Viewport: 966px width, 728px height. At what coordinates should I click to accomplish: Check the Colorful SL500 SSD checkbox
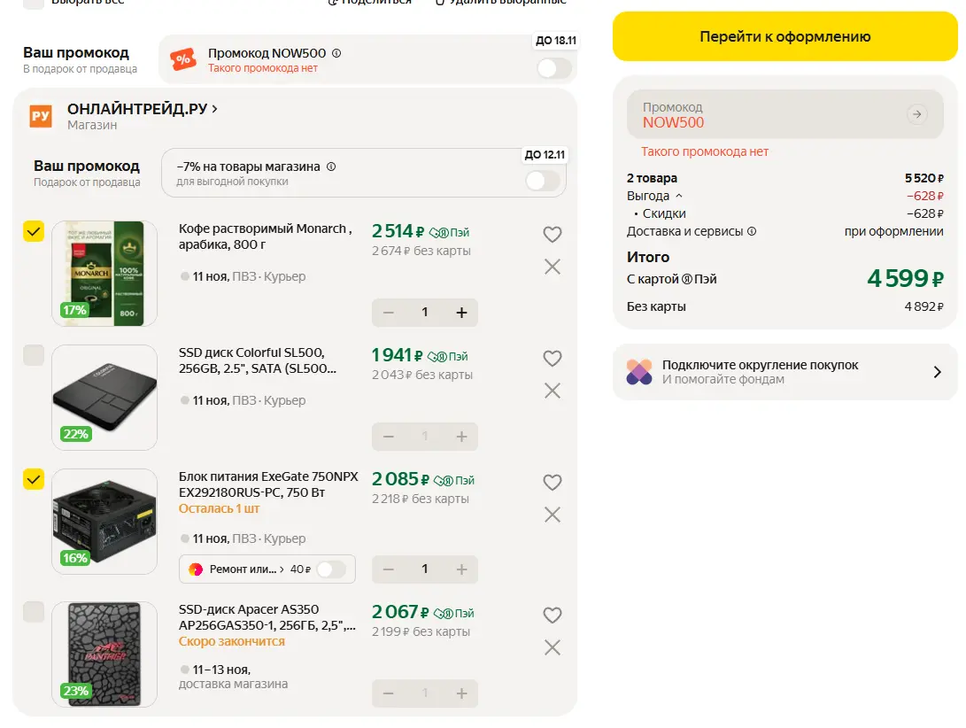[x=34, y=355]
